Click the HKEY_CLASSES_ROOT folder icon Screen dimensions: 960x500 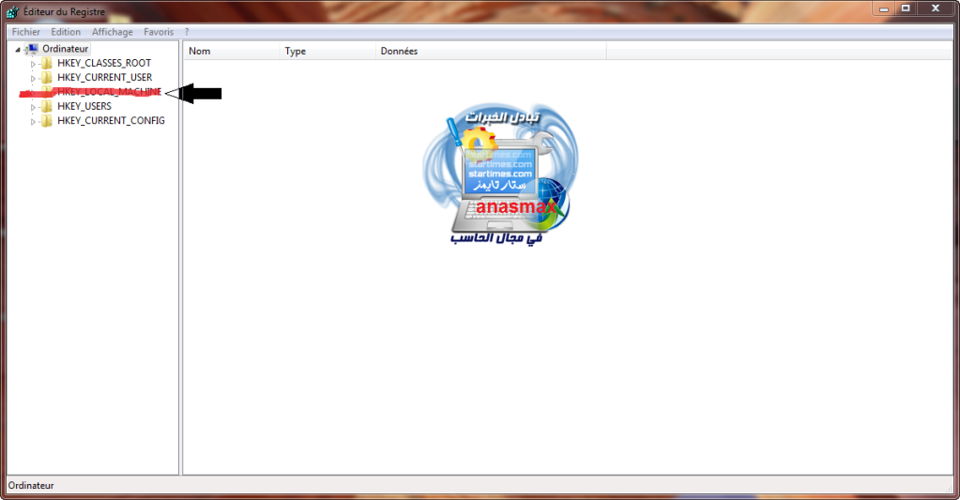pyautogui.click(x=47, y=63)
